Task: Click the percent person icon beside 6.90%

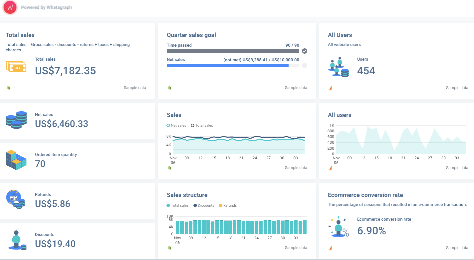Action: coord(339,227)
